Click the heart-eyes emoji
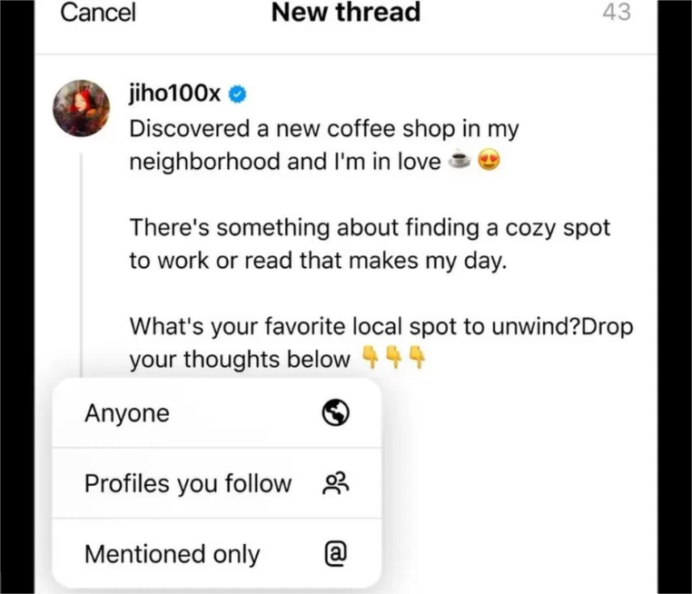The image size is (692, 594). 489,160
